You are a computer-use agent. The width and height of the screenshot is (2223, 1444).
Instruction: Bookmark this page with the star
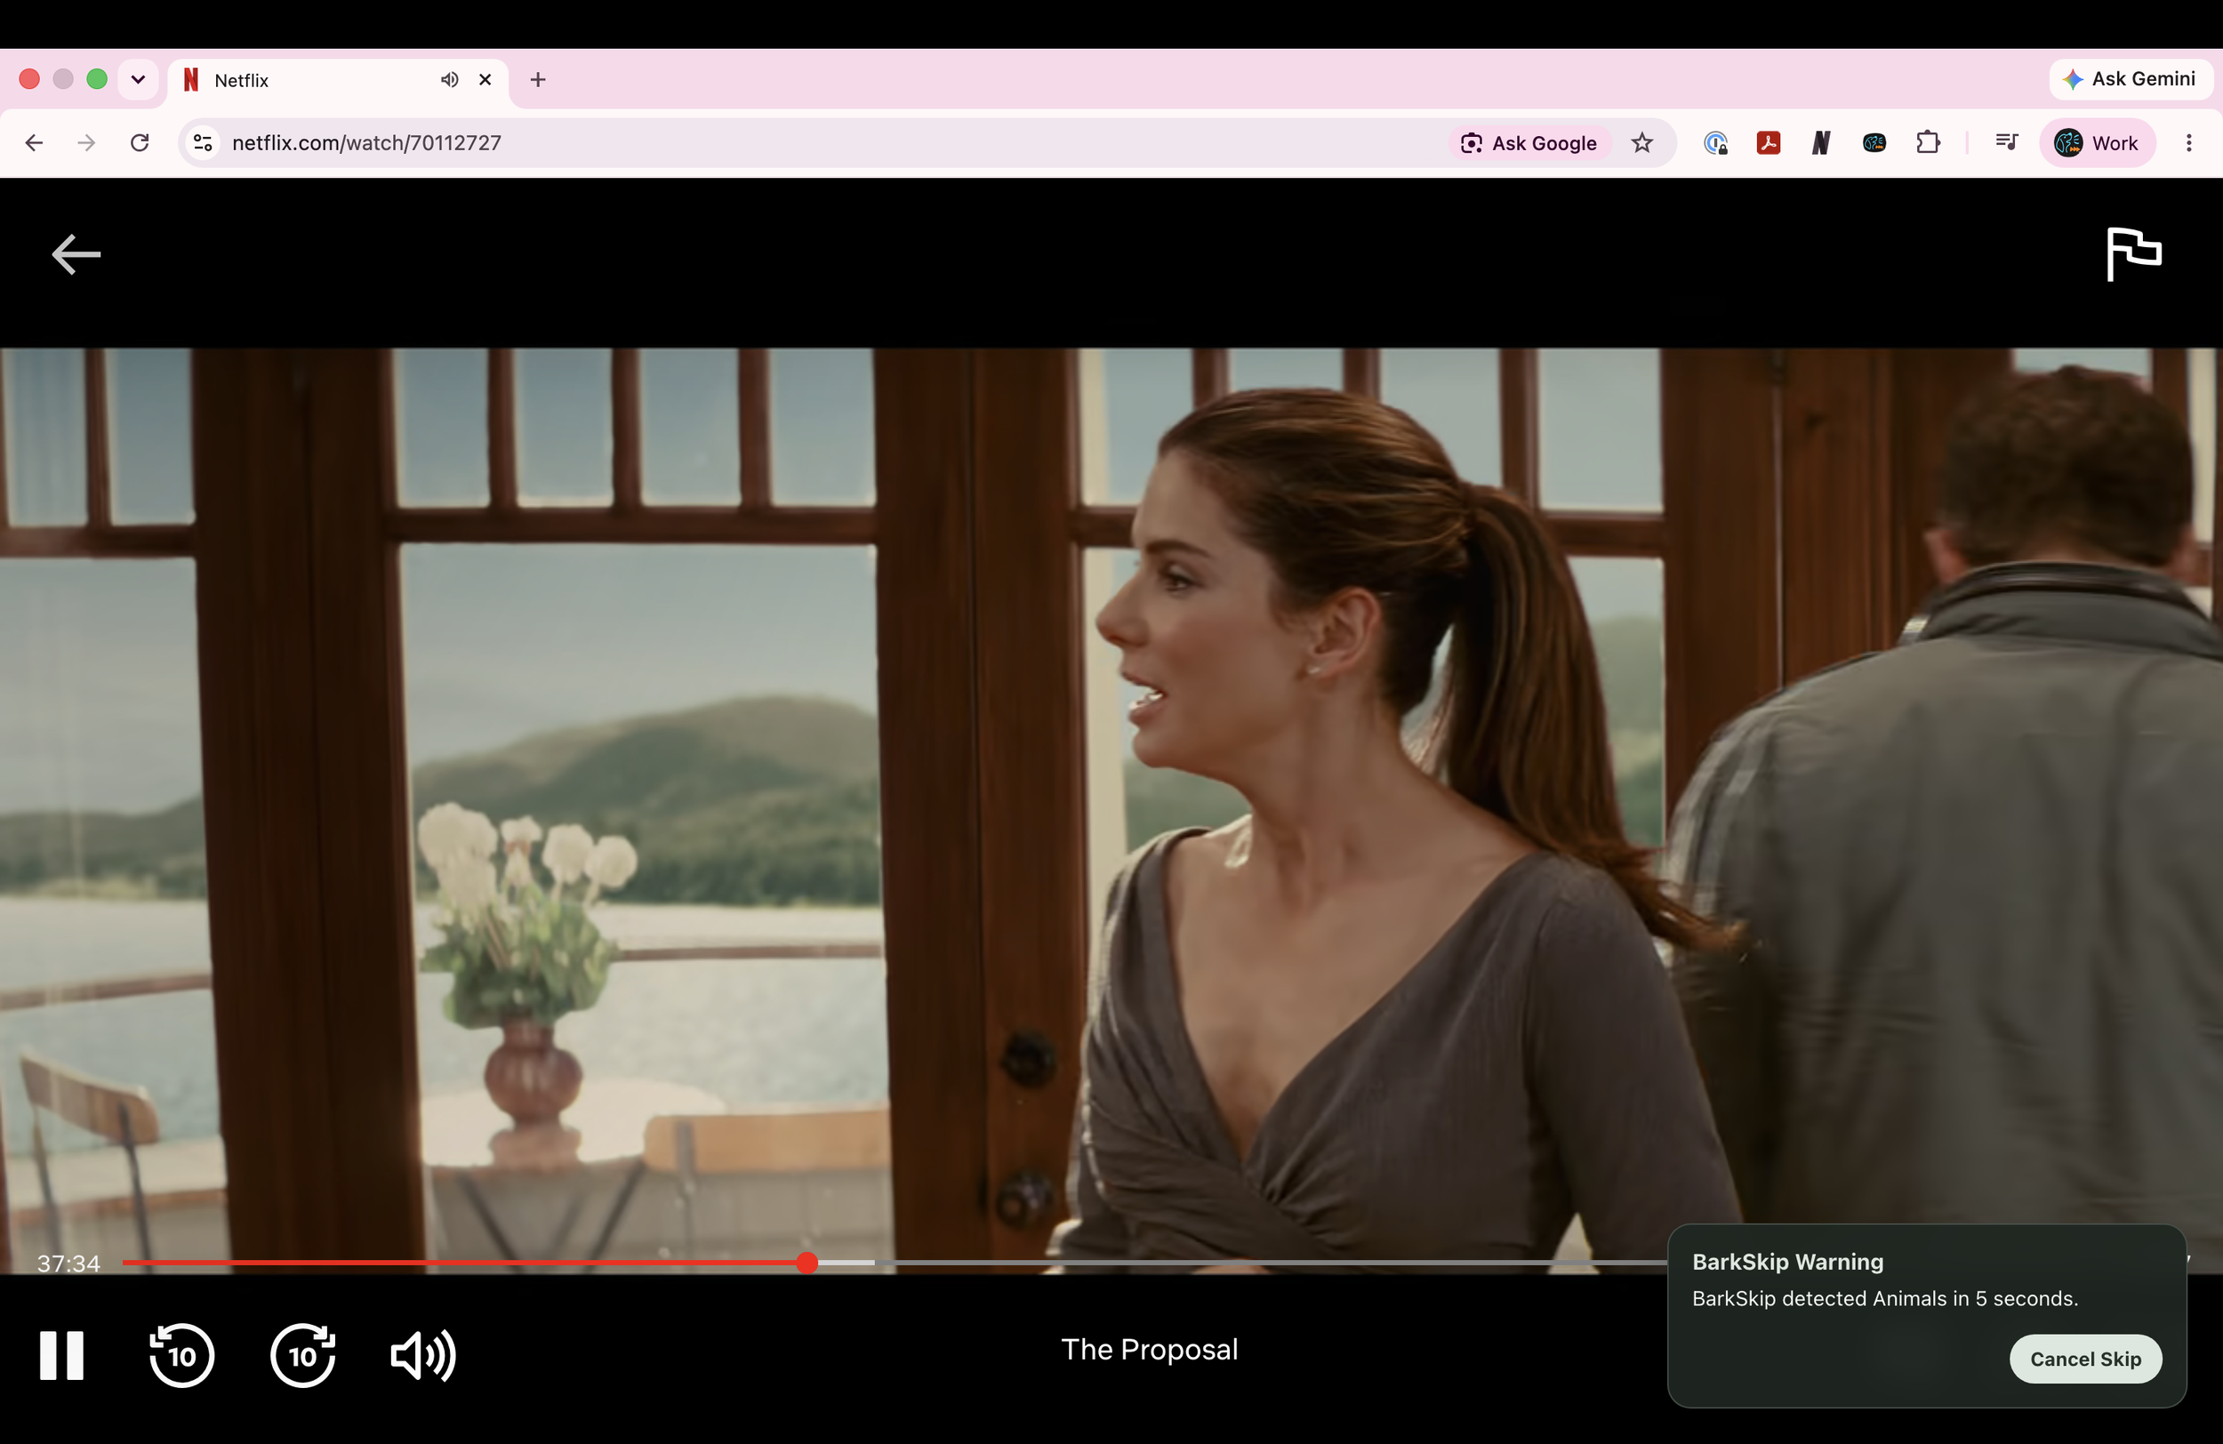pos(1642,143)
